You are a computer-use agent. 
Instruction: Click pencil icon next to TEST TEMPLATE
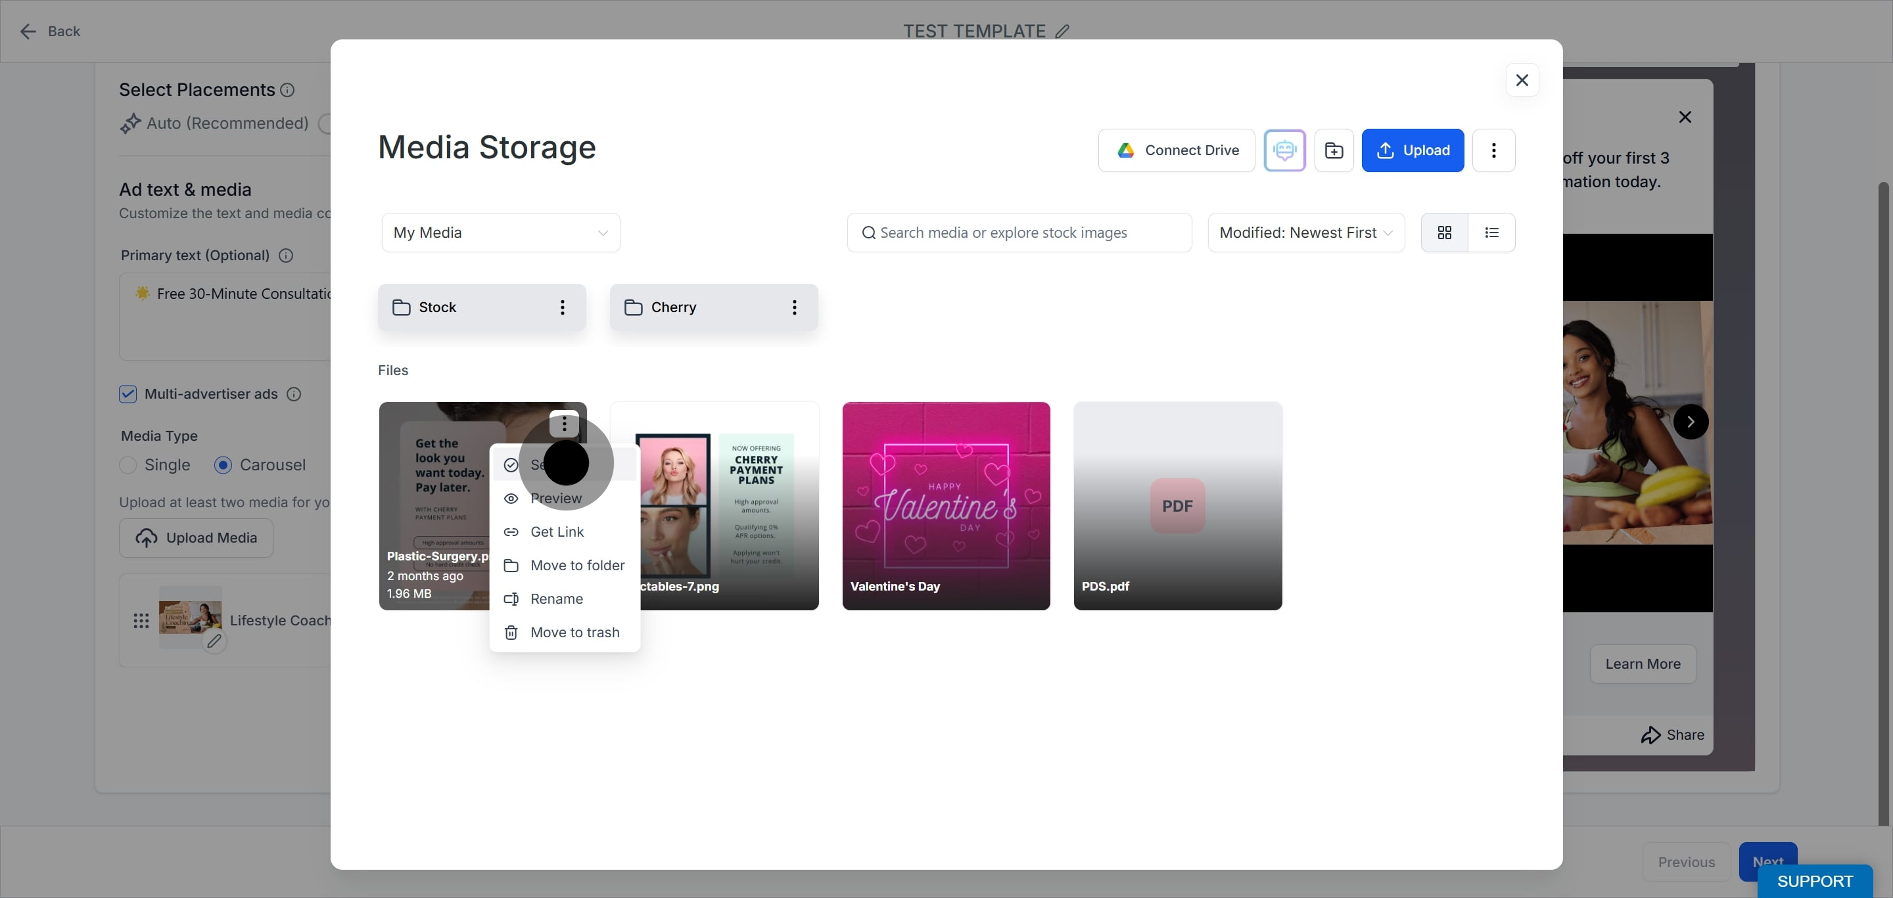click(x=1062, y=32)
